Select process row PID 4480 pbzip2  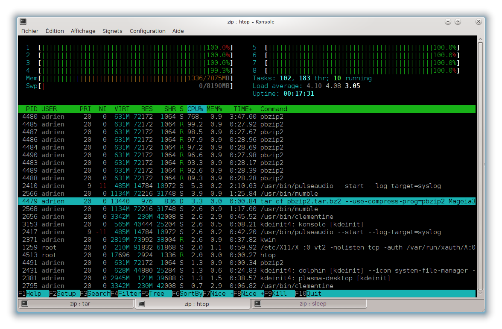click(247, 117)
